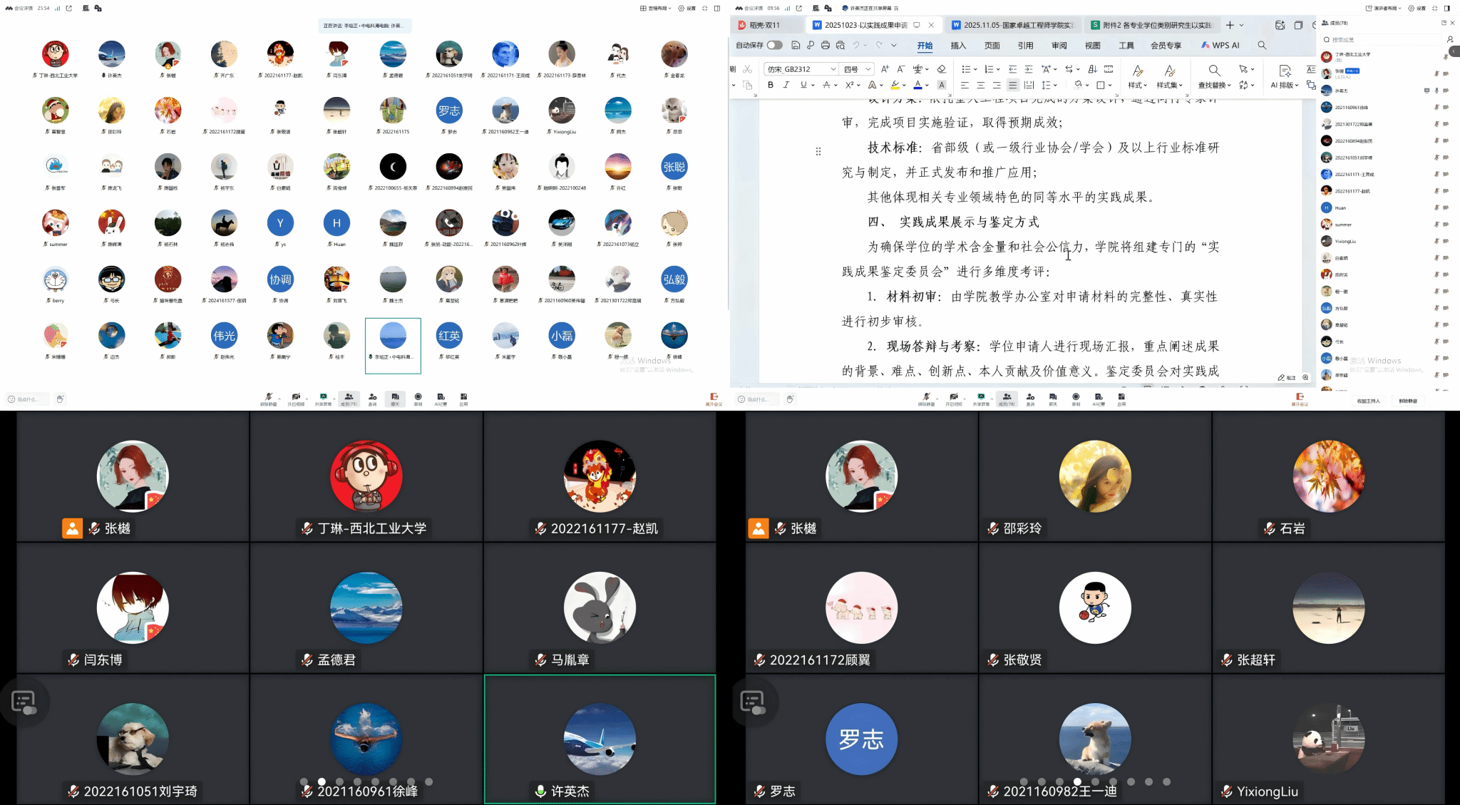
Task: Switch to the 插入 ribbon tab
Action: click(x=958, y=46)
